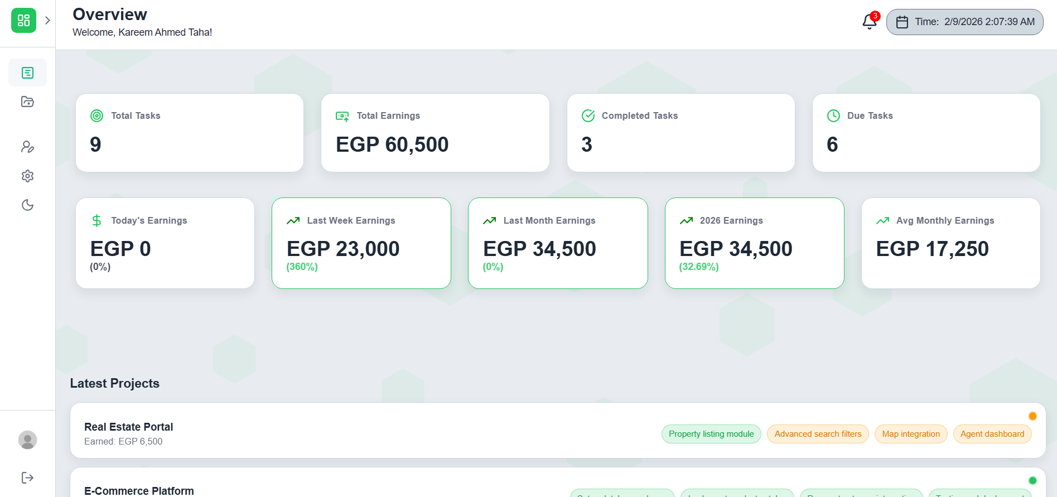
Task: Click the logout icon at sidebar bottom
Action: [27, 477]
